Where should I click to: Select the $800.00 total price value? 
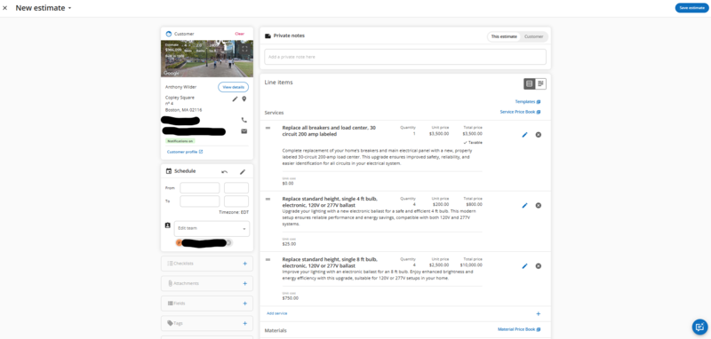point(474,204)
